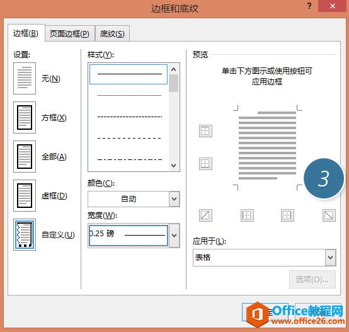Screen dimensions: 349x332
Task: Open the 颜色(C) color dropdown
Action: (134, 199)
